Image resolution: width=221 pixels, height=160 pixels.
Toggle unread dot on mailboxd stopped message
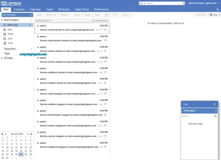pos(38,143)
